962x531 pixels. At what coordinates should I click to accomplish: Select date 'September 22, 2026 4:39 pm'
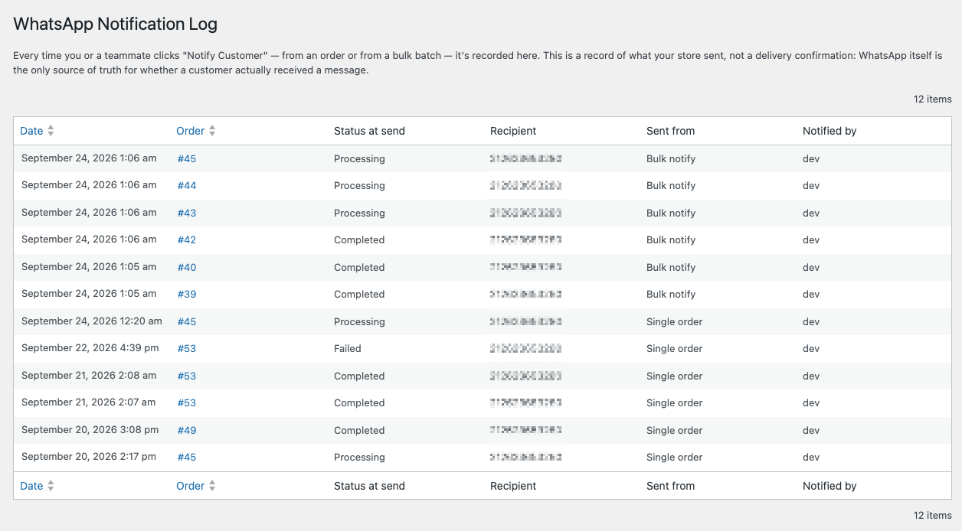(90, 348)
